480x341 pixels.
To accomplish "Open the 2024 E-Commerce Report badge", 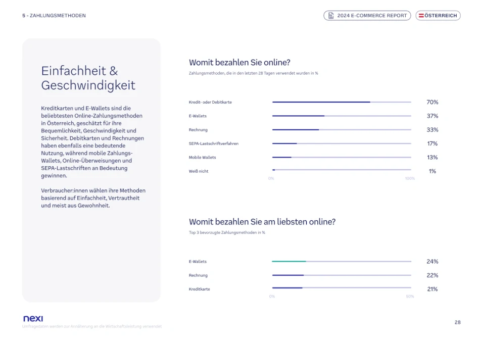I will click(x=367, y=16).
